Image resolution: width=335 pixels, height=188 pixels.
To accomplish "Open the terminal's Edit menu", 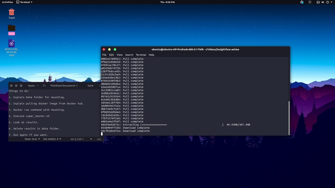I will tap(111, 55).
